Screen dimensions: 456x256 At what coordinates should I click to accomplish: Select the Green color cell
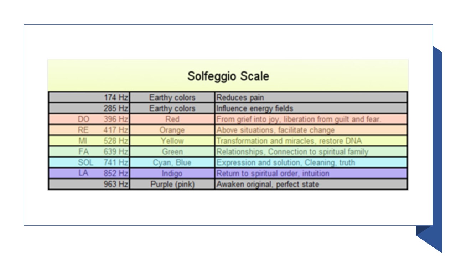pyautogui.click(x=172, y=152)
